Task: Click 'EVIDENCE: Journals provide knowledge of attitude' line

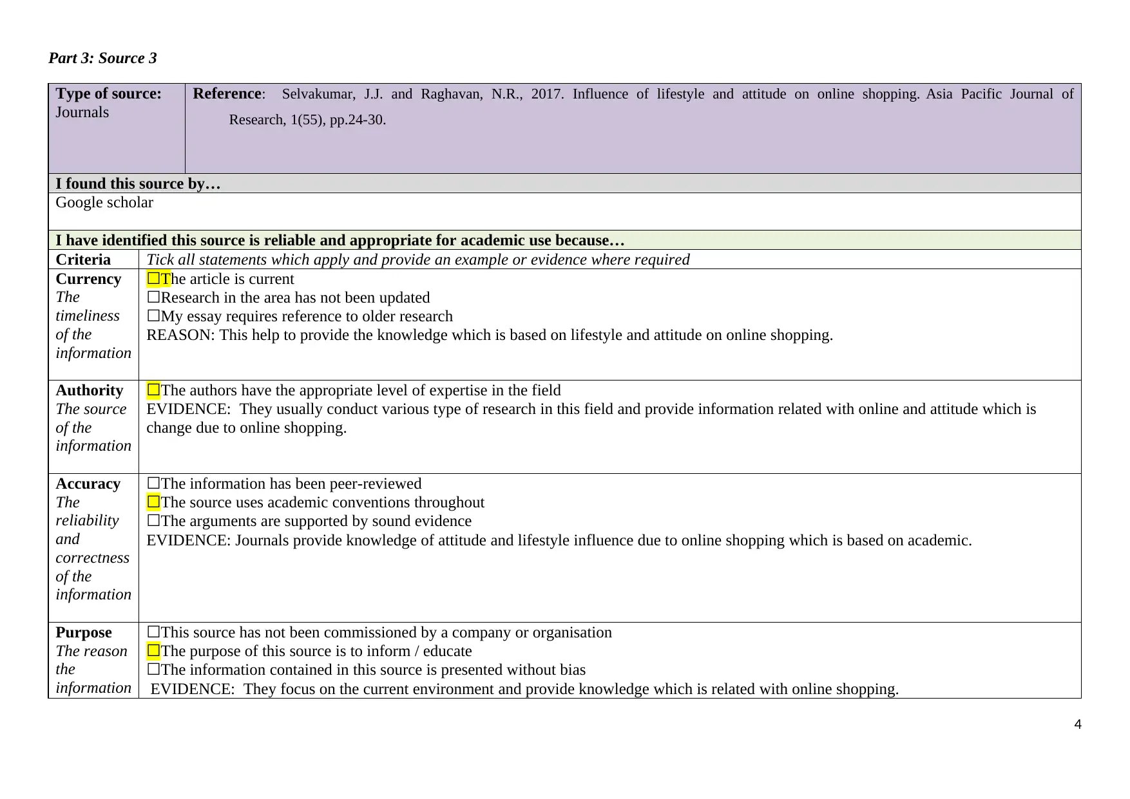Action: [x=559, y=540]
